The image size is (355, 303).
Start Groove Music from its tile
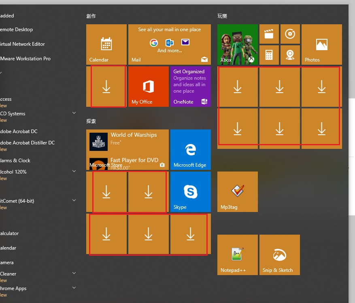coord(289,34)
